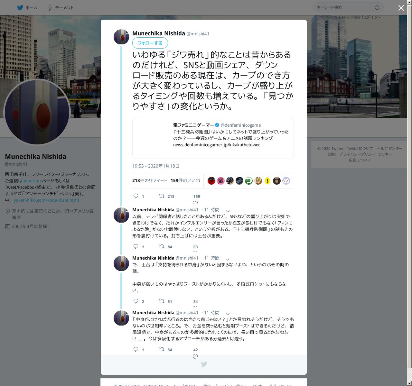The width and height of the screenshot is (412, 386).
Task: Open the yakan-hiko.com profile link
Action: 46,200
